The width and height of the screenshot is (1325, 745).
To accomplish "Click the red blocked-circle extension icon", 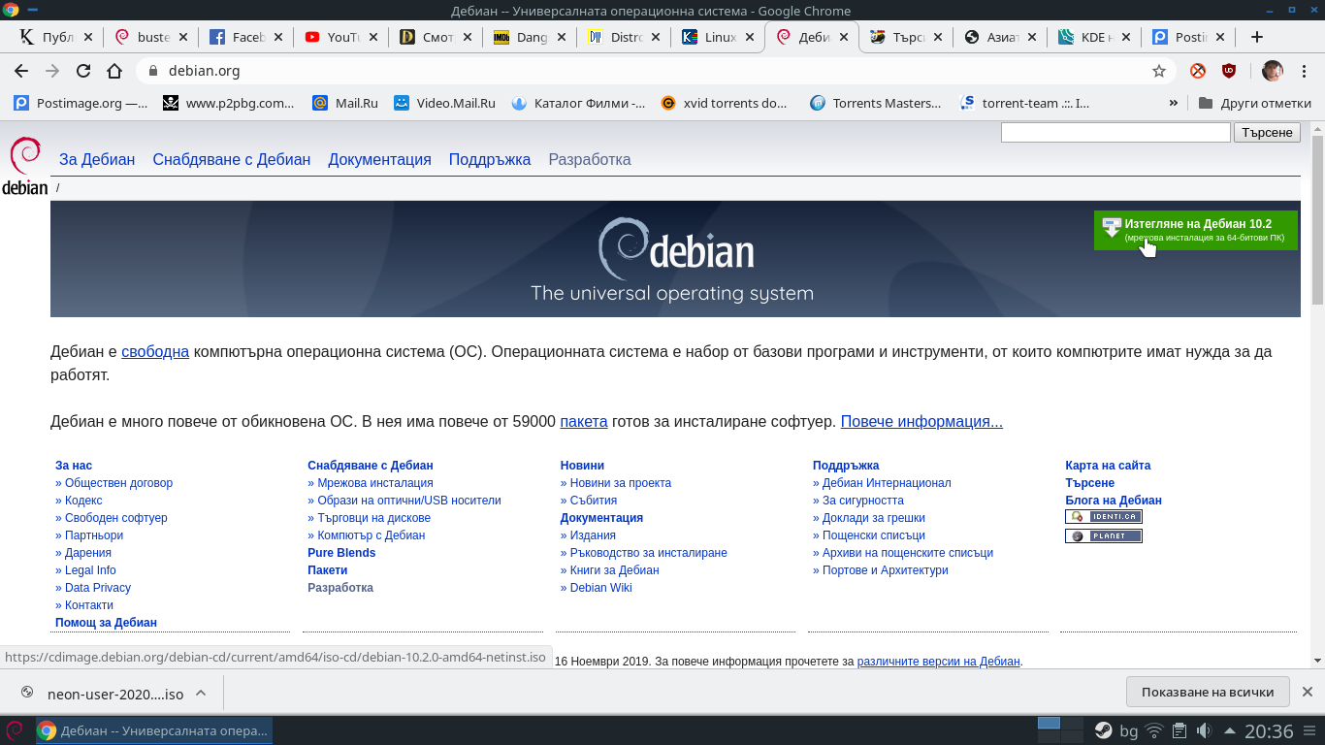I will point(1198,71).
